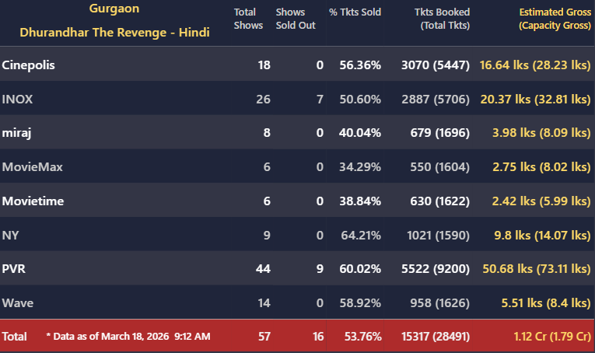The image size is (595, 353).
Task: Select the MovieMax row name
Action: click(32, 167)
